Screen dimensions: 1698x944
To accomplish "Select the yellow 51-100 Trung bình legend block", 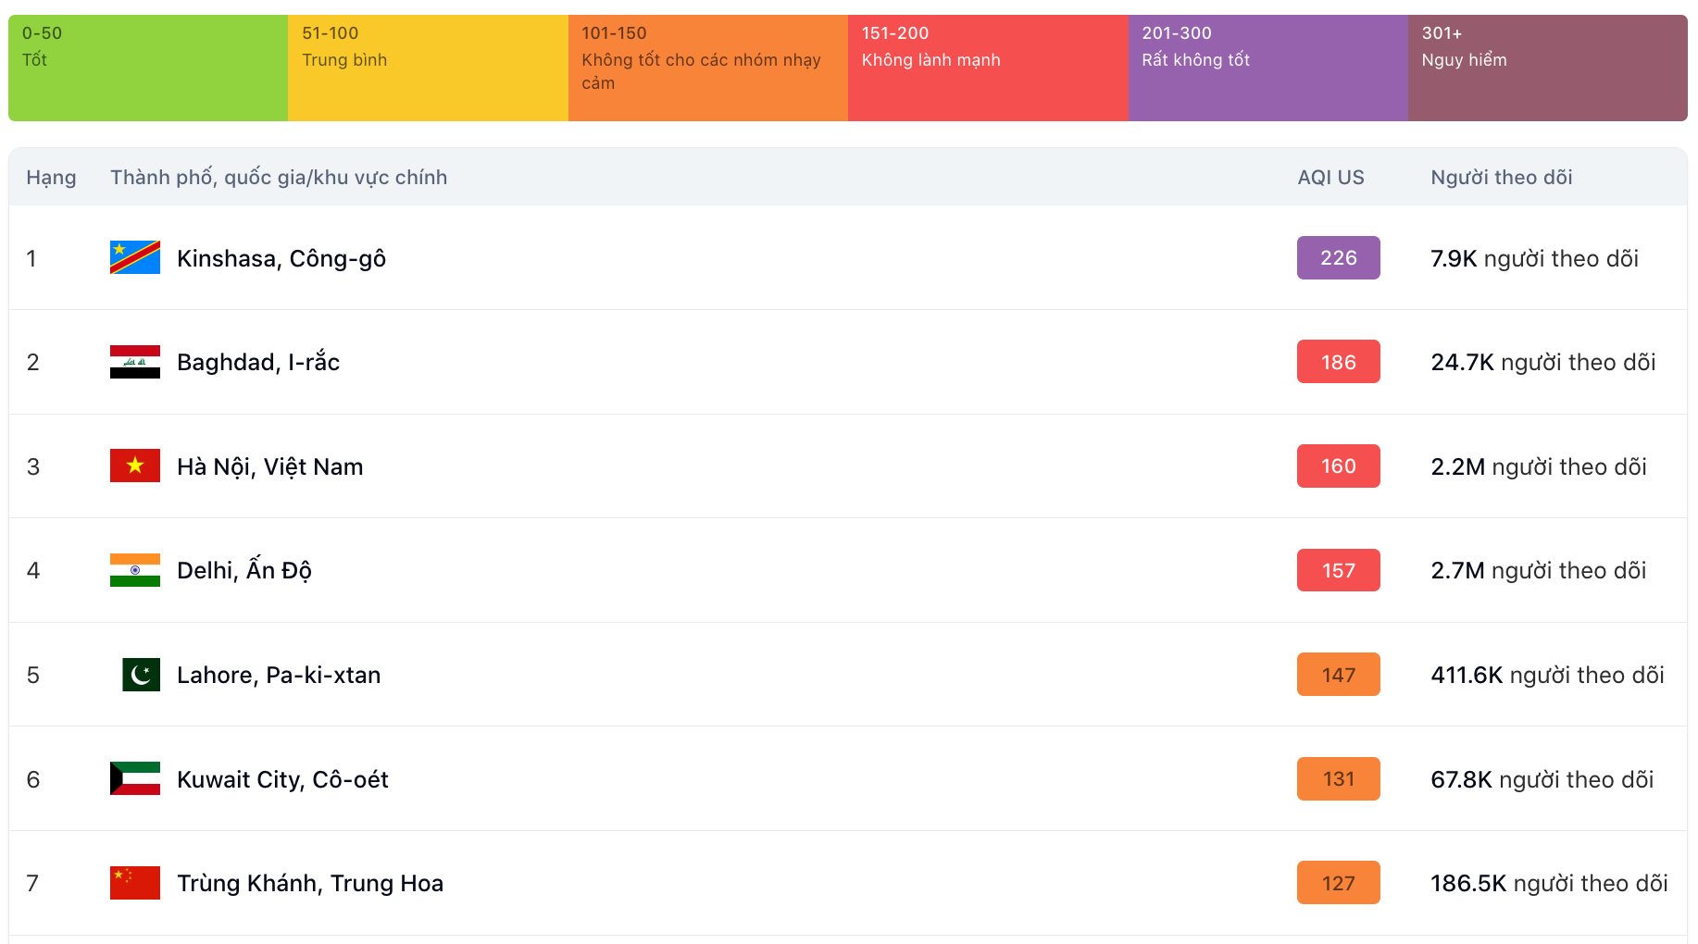I will click(428, 68).
